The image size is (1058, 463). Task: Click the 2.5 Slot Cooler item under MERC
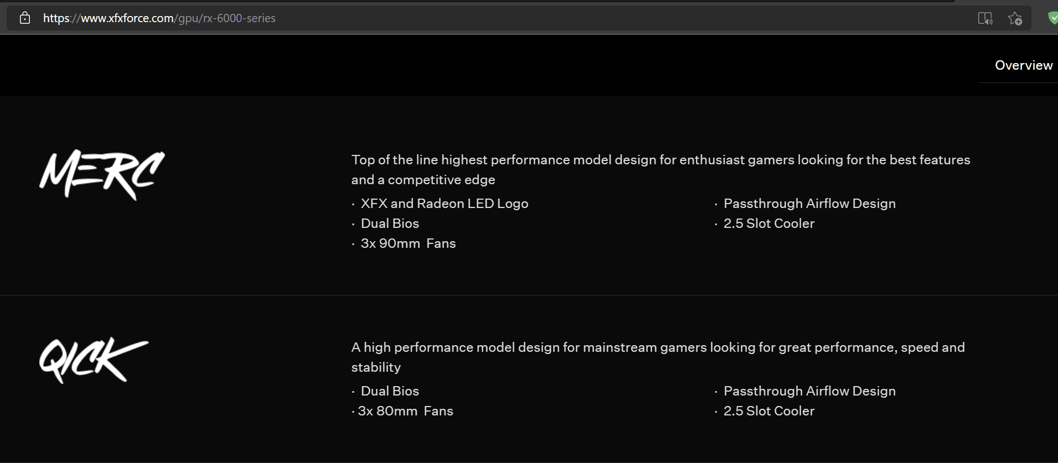tap(768, 223)
